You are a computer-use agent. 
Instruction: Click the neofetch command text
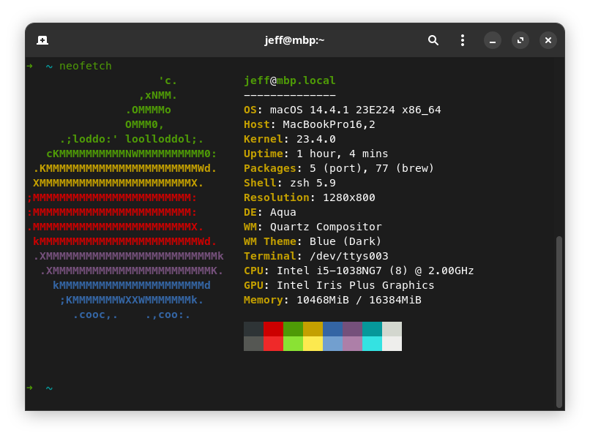point(86,66)
